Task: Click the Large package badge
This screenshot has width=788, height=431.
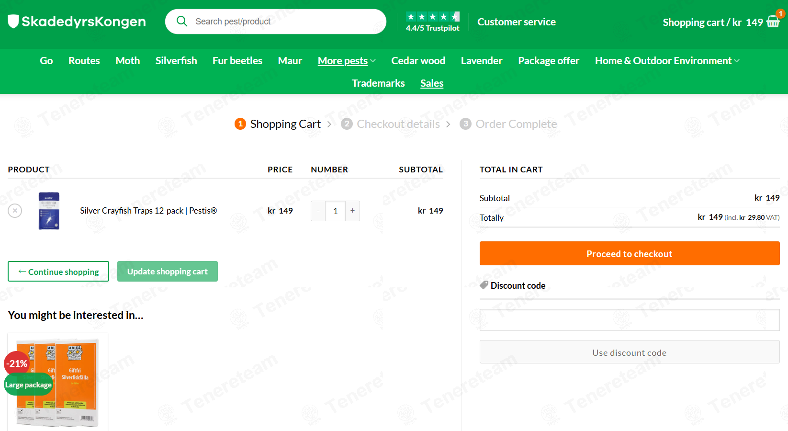Action: (x=28, y=385)
